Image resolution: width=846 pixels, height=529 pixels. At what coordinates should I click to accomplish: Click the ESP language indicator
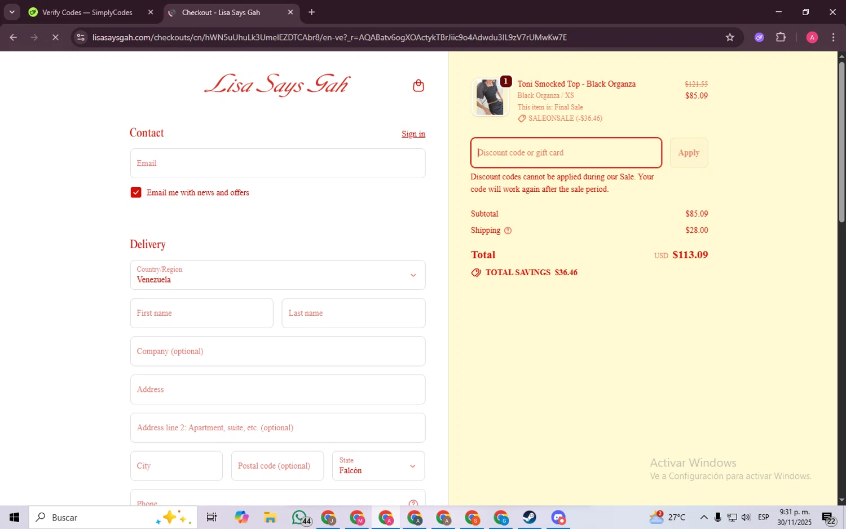764,517
